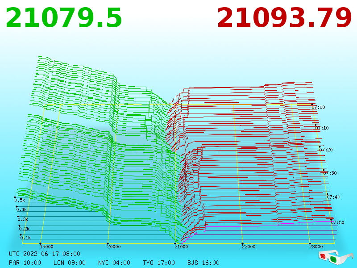The width and height of the screenshot is (357, 268).
Task: Click the 0.4k volume axis label
Action: tap(21, 209)
